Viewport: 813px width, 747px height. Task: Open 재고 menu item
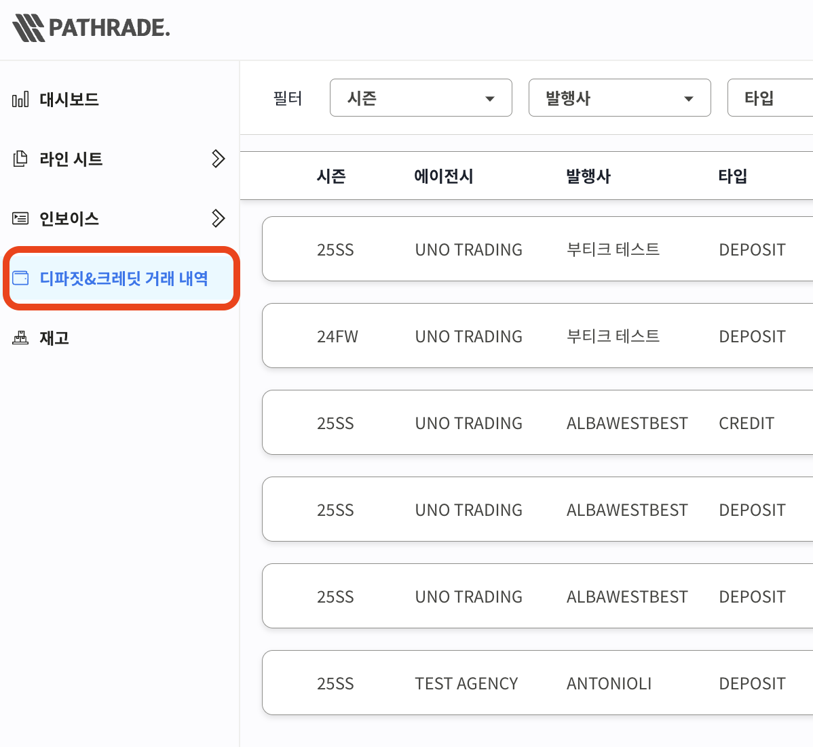click(54, 338)
